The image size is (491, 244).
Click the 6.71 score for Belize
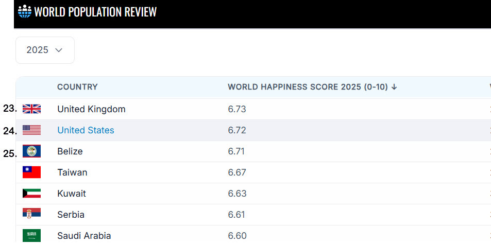pos(236,151)
